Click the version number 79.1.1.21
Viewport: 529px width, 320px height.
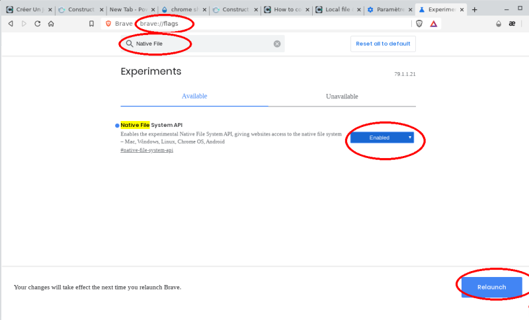405,74
